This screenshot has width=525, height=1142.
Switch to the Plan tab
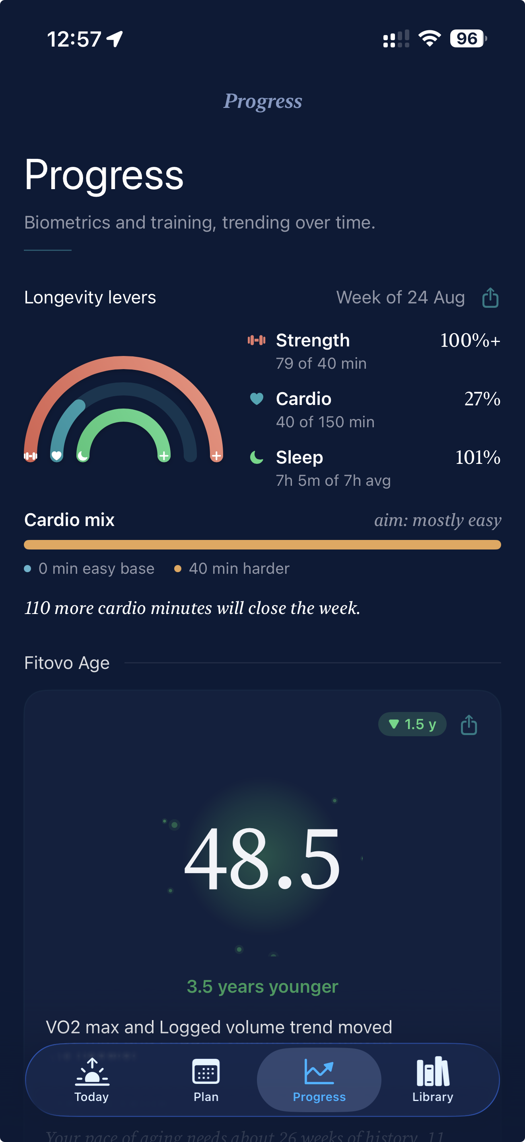click(x=206, y=1080)
